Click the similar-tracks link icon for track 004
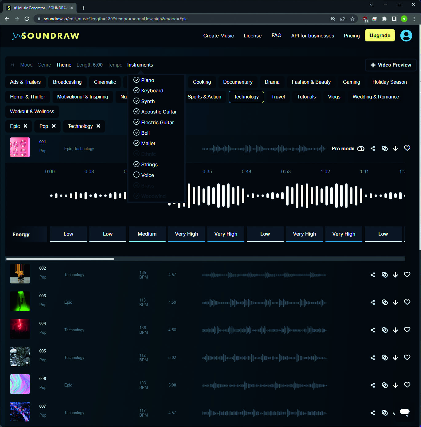Image resolution: width=421 pixels, height=427 pixels. pyautogui.click(x=384, y=330)
